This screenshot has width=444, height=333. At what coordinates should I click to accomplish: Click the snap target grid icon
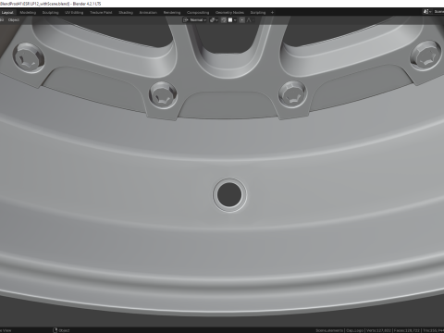coord(230,20)
